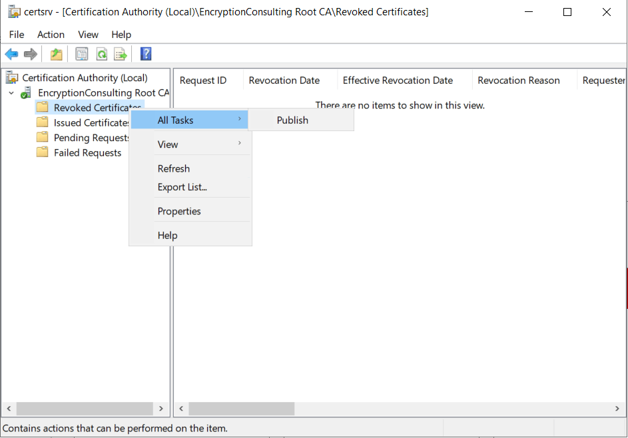Open Properties from the context menu
The width and height of the screenshot is (628, 438).
pyautogui.click(x=190, y=211)
